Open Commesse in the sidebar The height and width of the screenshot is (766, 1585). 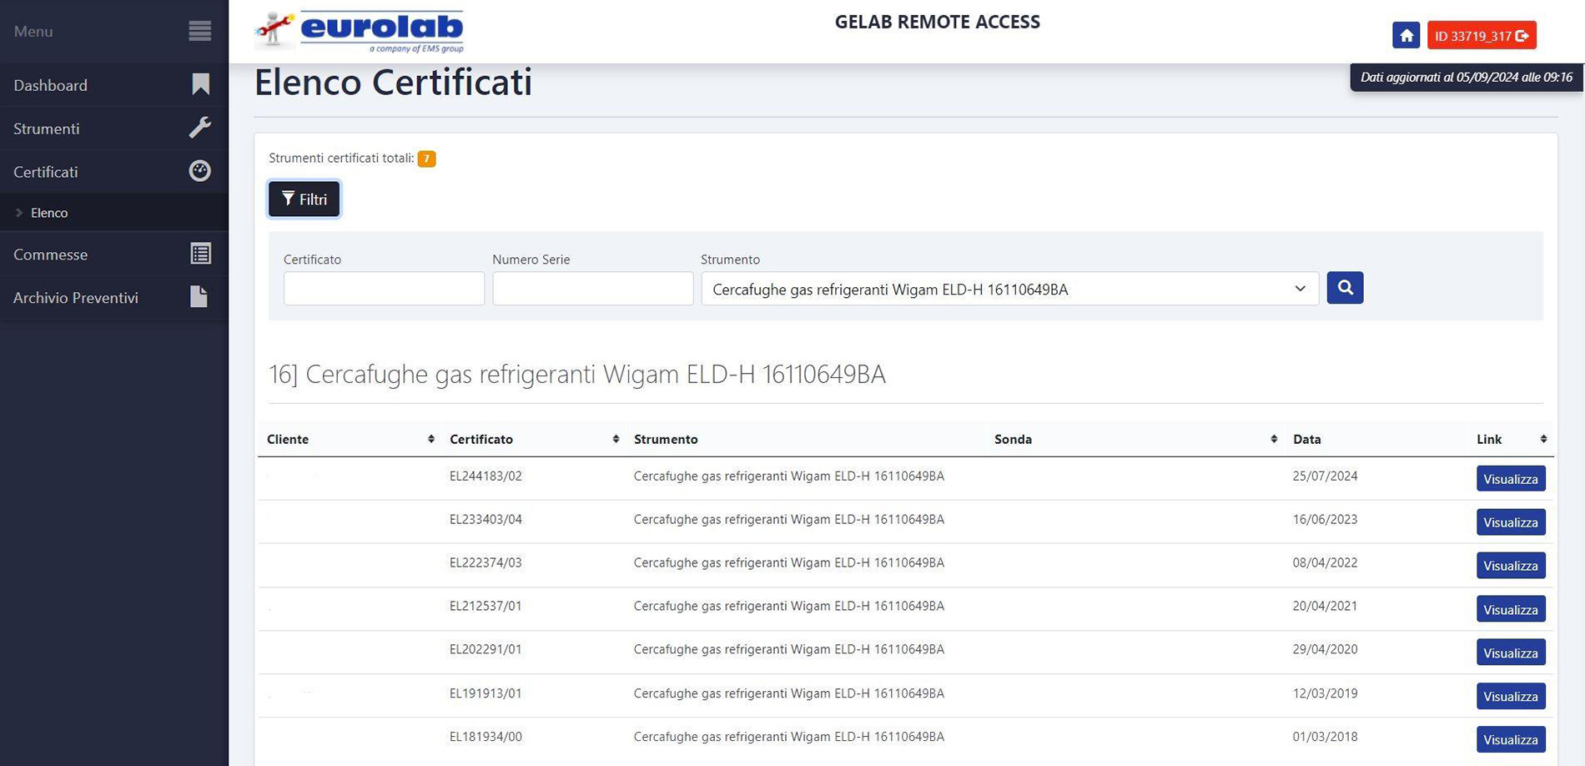pyautogui.click(x=114, y=254)
